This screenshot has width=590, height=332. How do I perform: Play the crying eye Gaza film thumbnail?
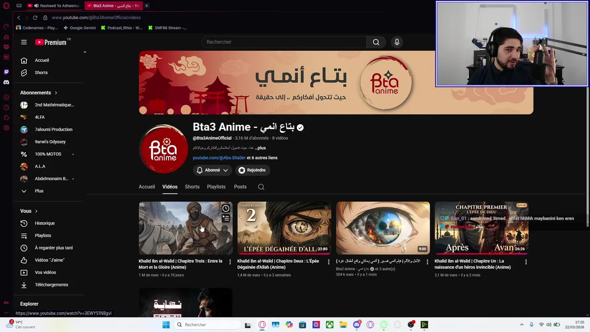pos(383,228)
